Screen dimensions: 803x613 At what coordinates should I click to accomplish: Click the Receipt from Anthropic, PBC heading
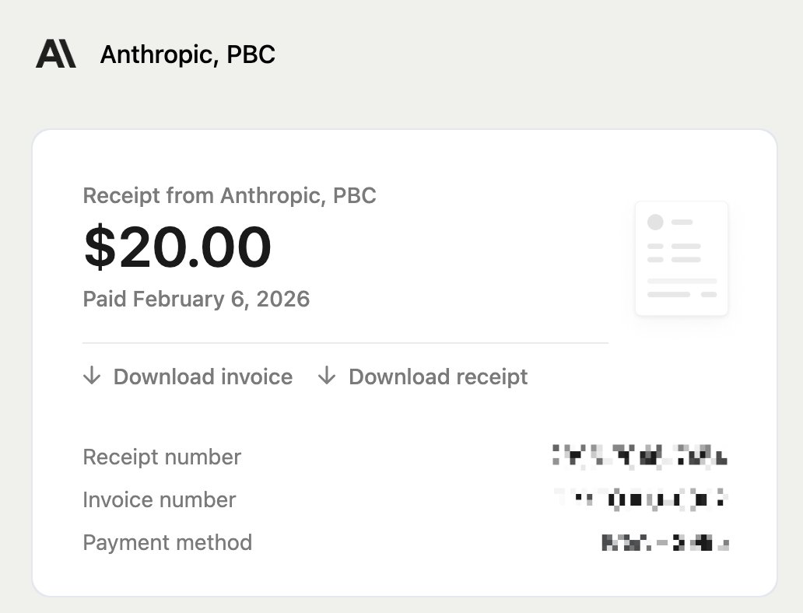230,195
